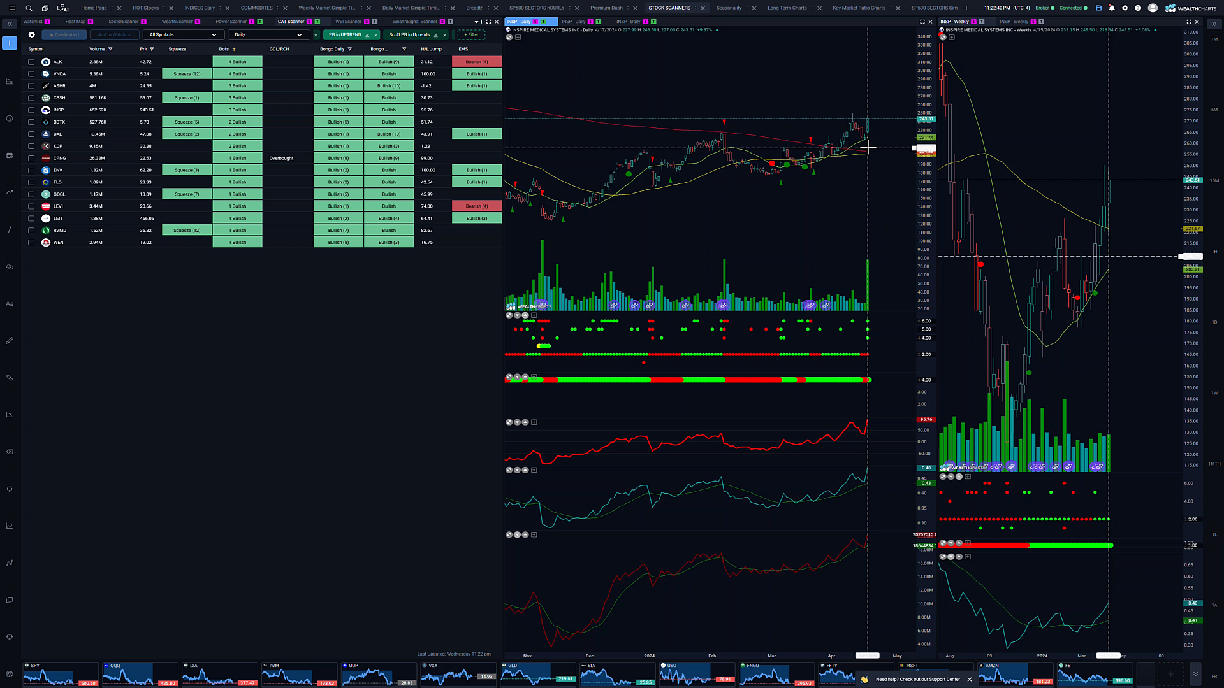Viewport: 1224px width, 688px height.
Task: Expand the bottom ticker bar chevron
Action: [x=1195, y=674]
